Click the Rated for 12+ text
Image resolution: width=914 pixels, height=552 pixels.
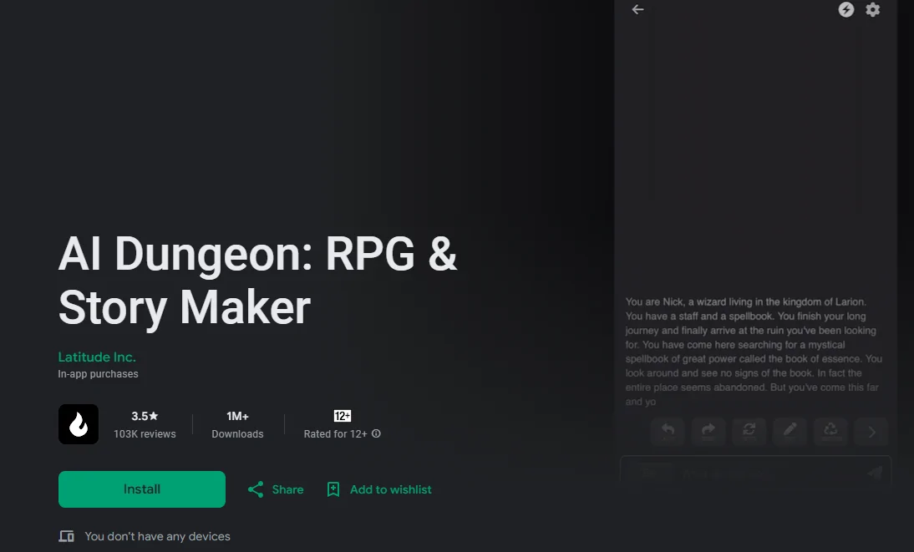335,434
